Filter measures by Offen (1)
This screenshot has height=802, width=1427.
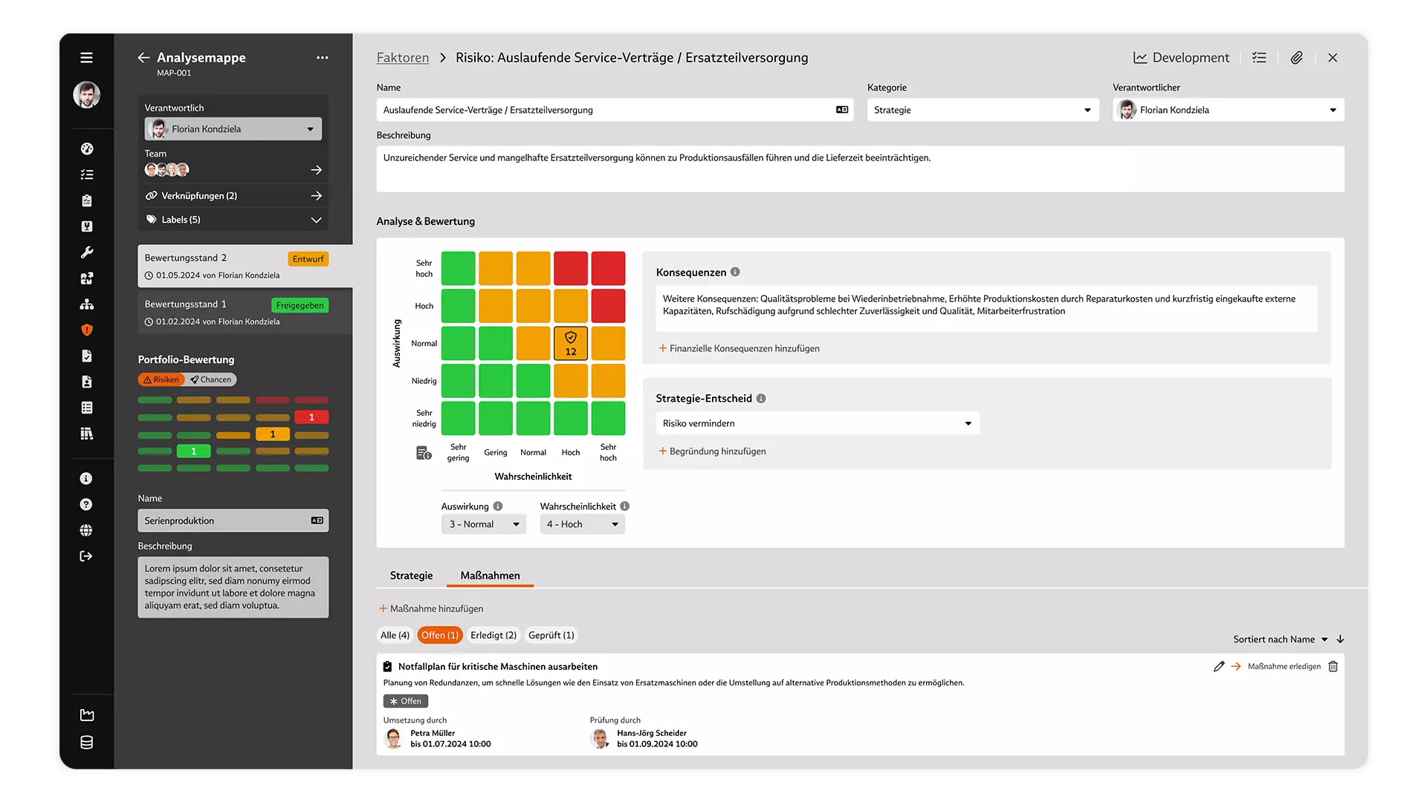(x=440, y=635)
